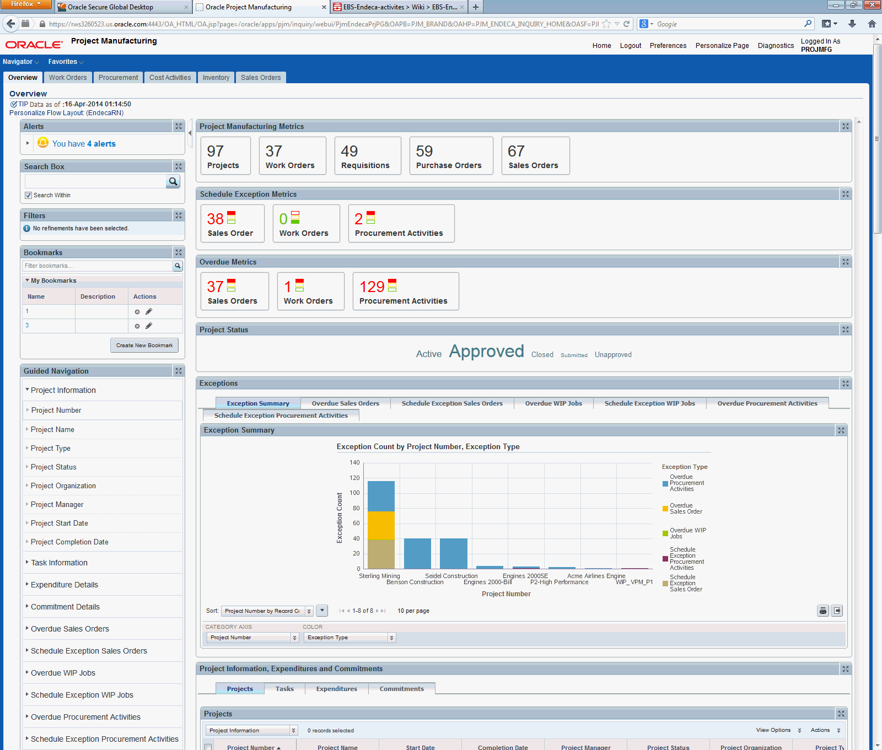Click the Logout link
Image resolution: width=882 pixels, height=750 pixels.
[631, 46]
